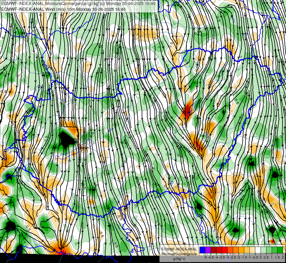Image resolution: width=286 pixels, height=263 pixels.
Task: Click the legend label 'MoistureConvergence'
Action: pos(179,254)
